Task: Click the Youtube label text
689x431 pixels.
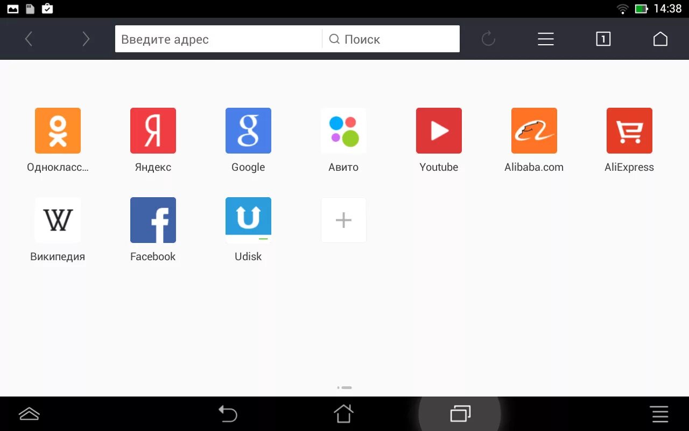Action: [439, 167]
